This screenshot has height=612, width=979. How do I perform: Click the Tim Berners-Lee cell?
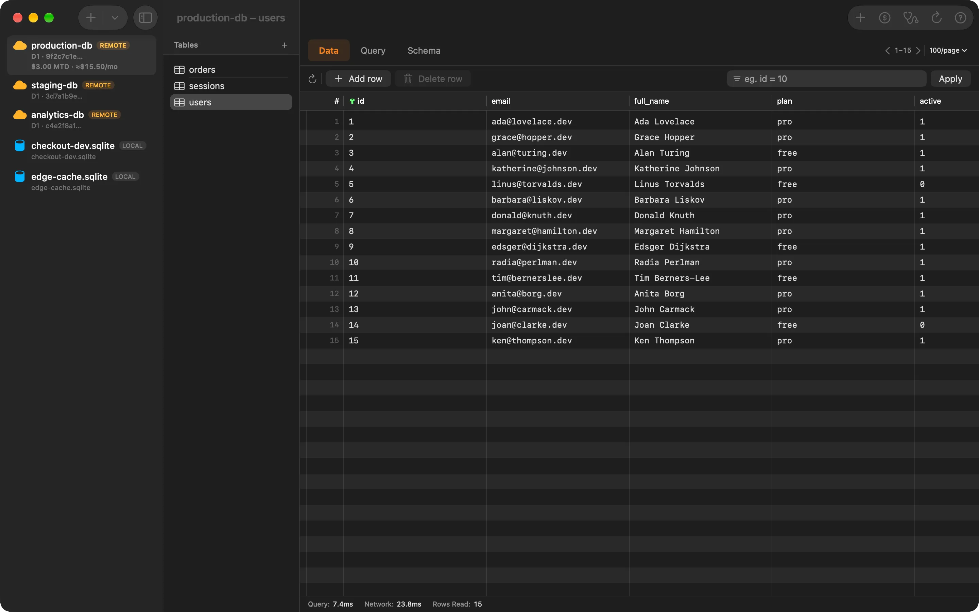[700, 278]
